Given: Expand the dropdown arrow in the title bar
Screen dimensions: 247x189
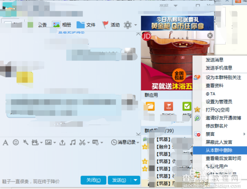Looking at the screenshot, I should (175, 5).
